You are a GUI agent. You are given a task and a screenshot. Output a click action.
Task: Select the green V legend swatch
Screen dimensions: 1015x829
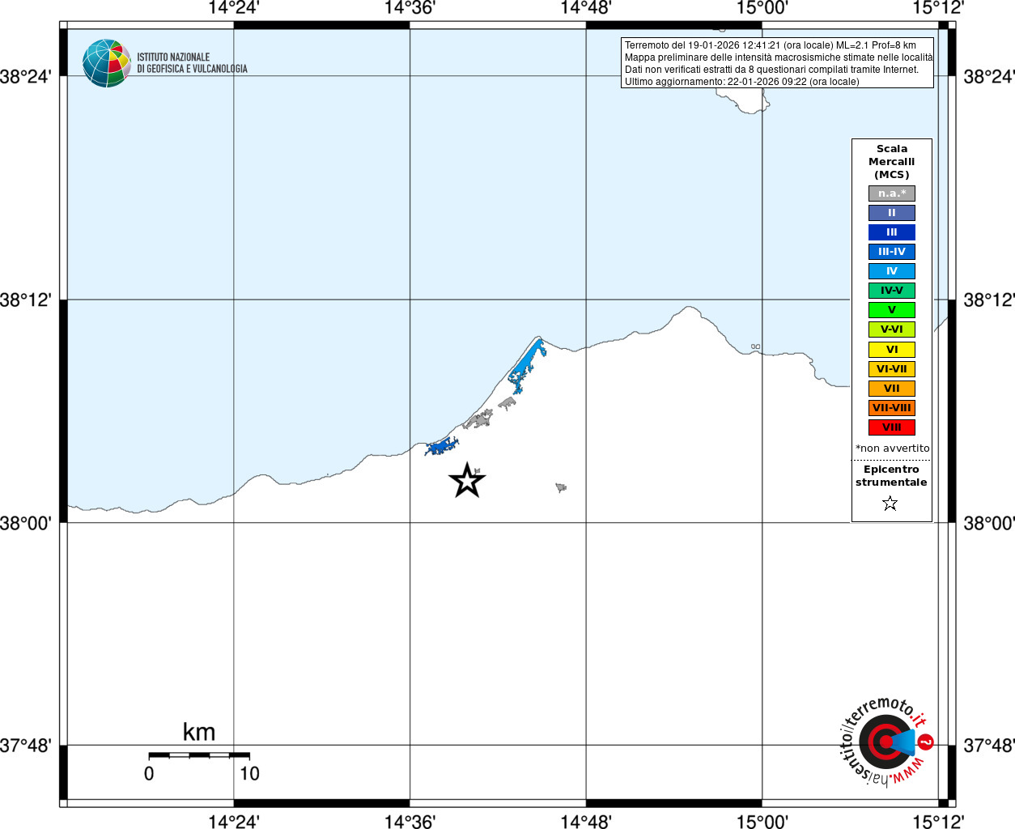892,310
